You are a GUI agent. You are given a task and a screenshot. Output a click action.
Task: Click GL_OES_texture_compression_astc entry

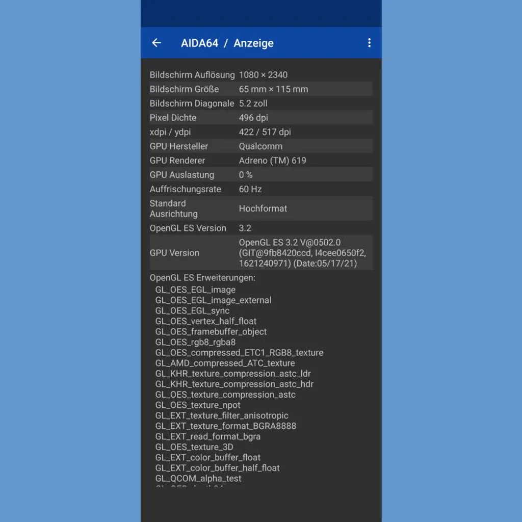pos(225,395)
